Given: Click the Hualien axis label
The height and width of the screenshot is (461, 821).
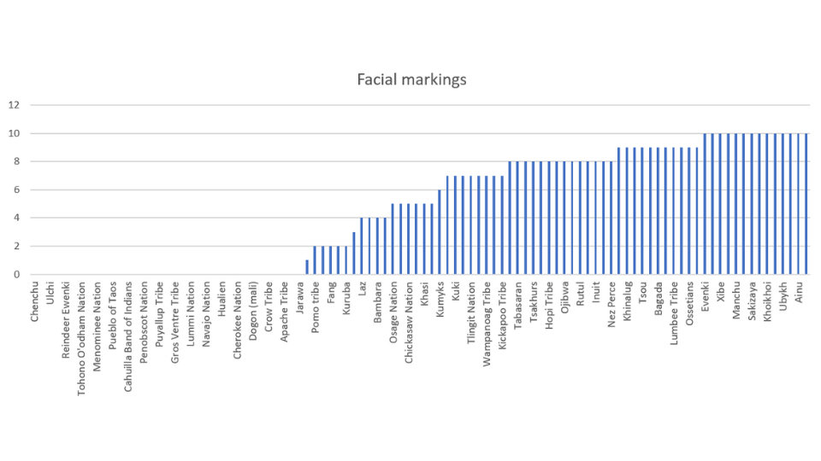Looking at the screenshot, I should (x=222, y=299).
